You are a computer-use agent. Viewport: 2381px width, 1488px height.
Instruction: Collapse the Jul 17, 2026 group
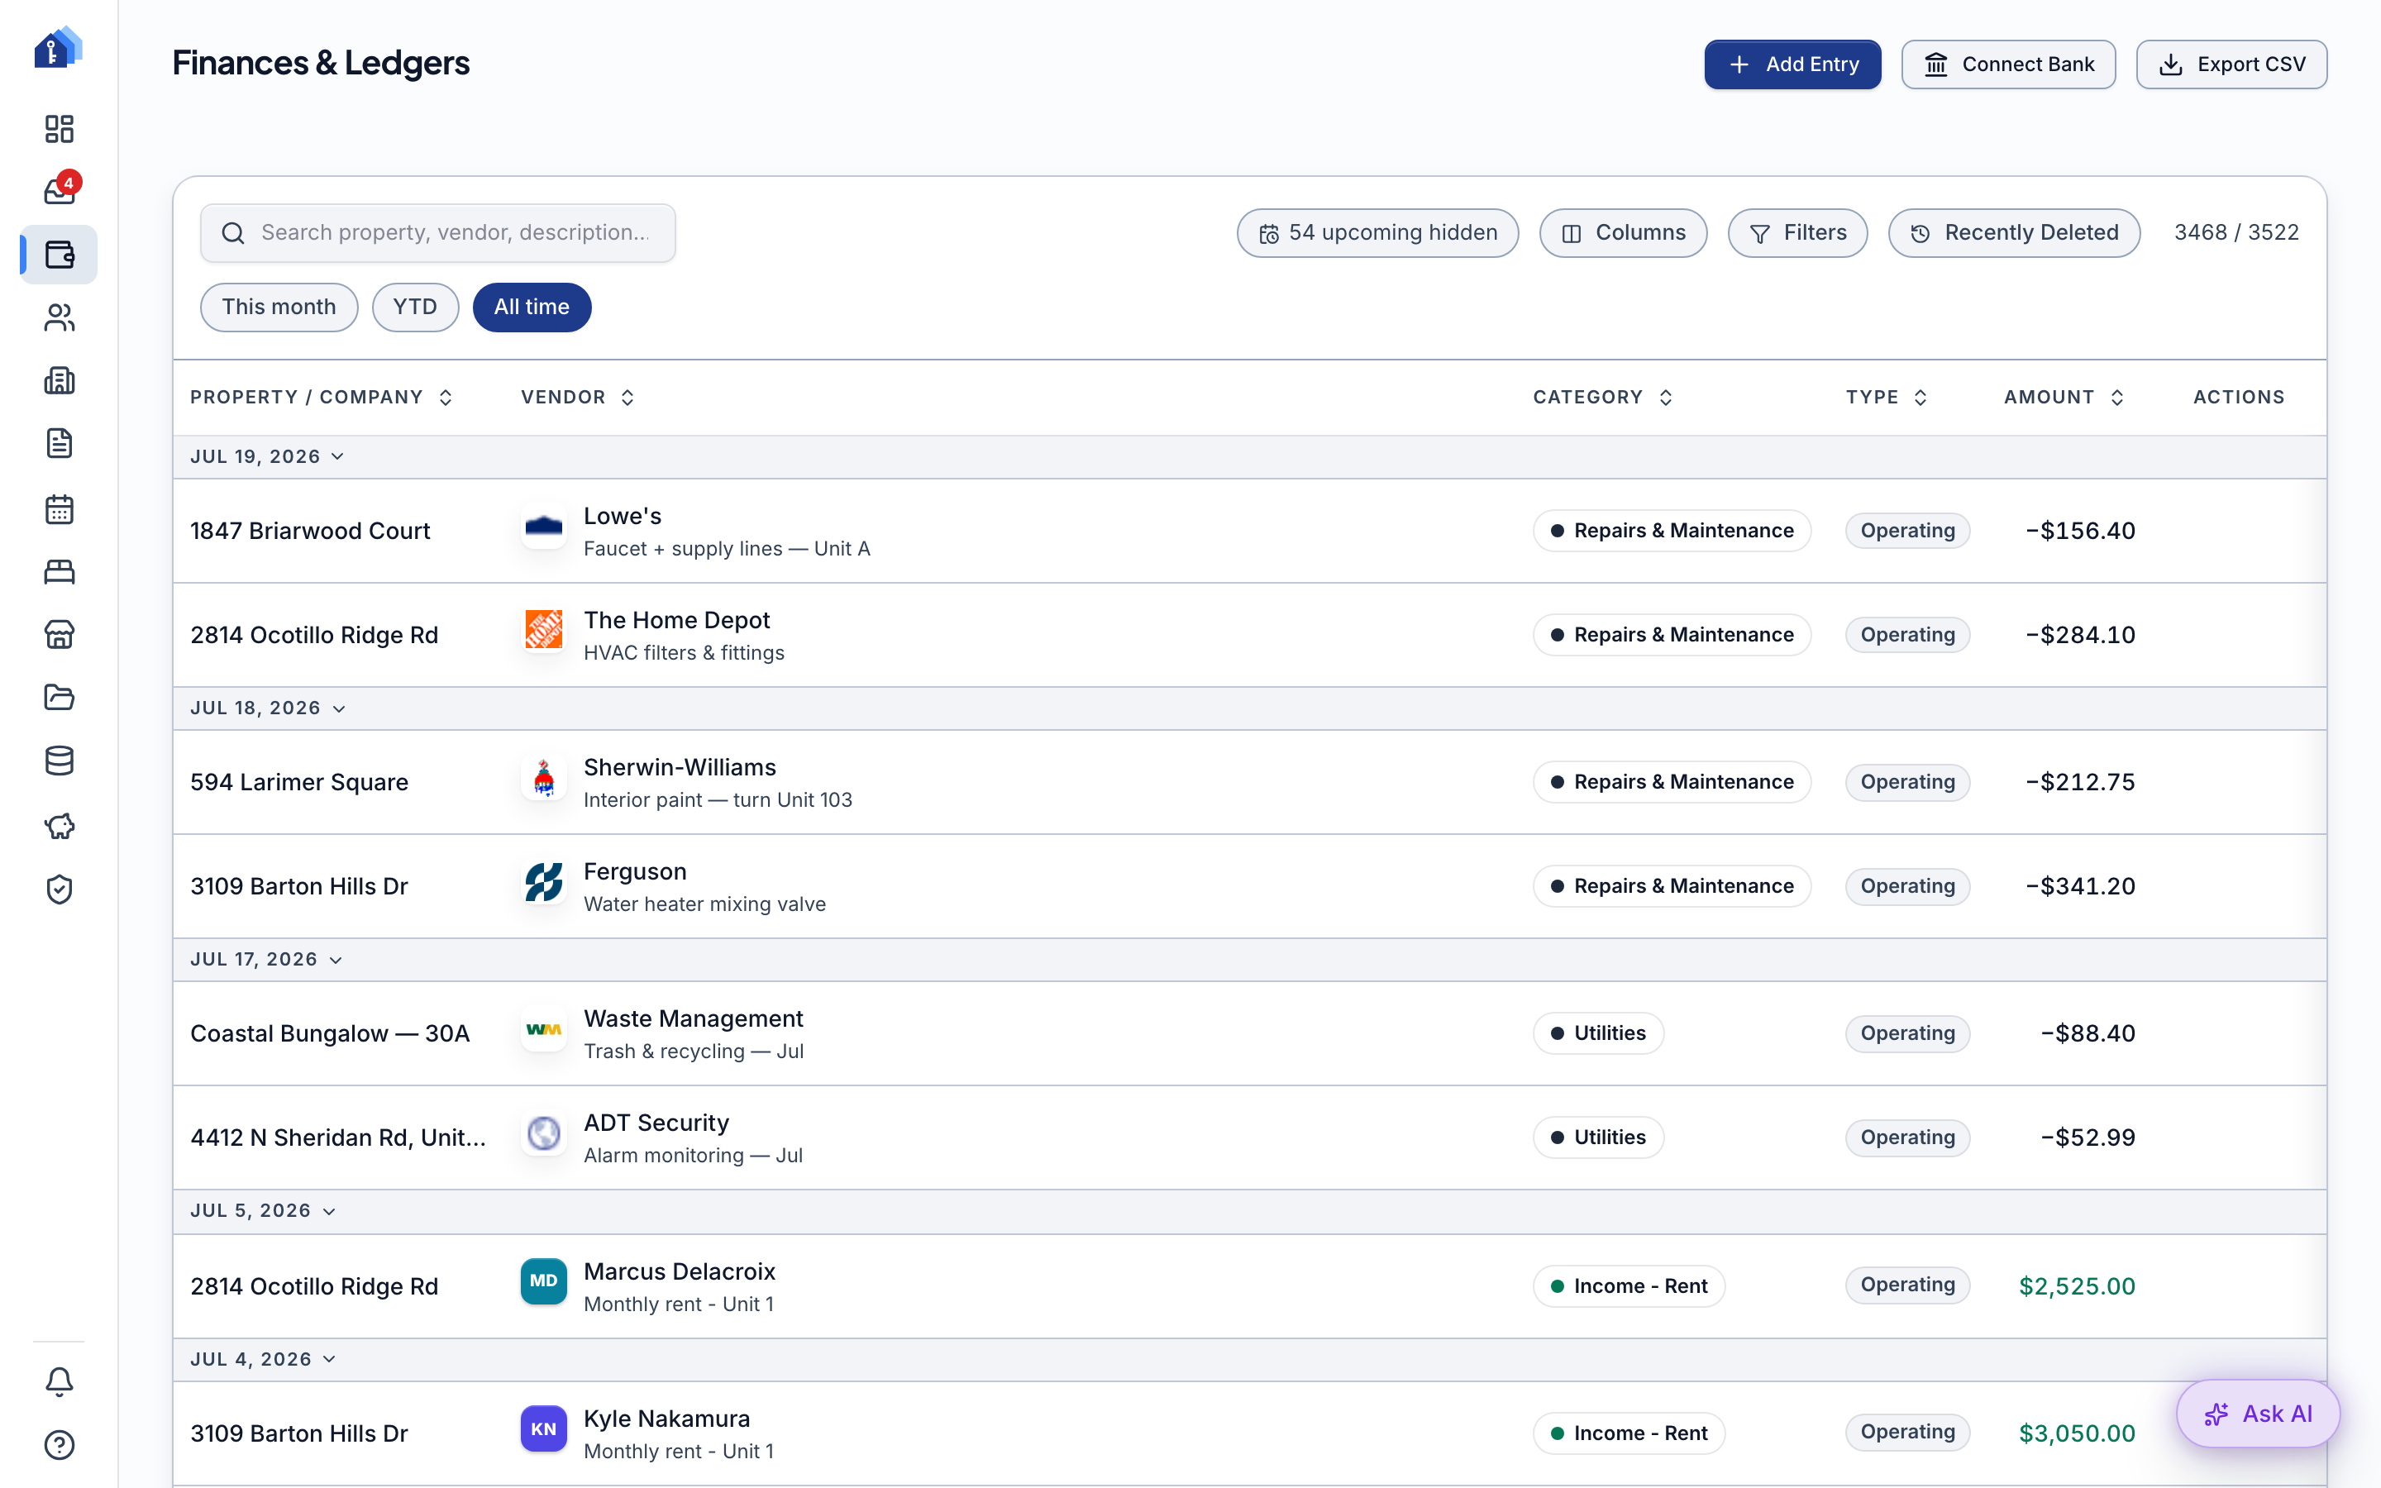coord(265,960)
